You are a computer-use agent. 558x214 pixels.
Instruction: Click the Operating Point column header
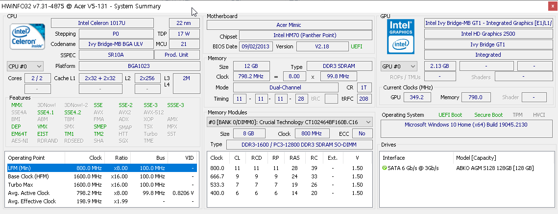(x=26, y=158)
